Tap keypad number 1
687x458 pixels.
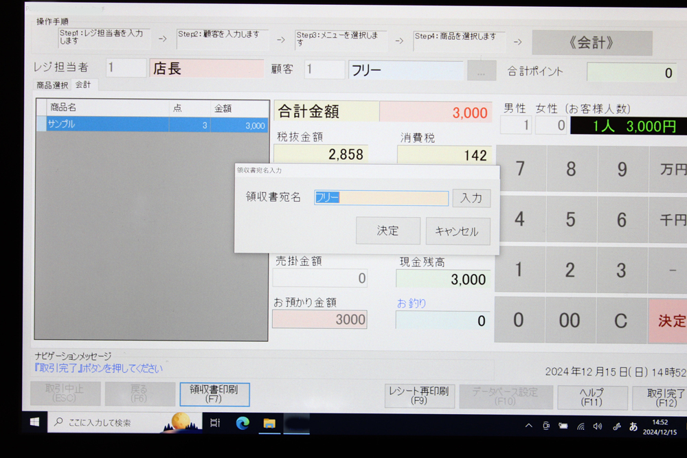[x=519, y=269]
